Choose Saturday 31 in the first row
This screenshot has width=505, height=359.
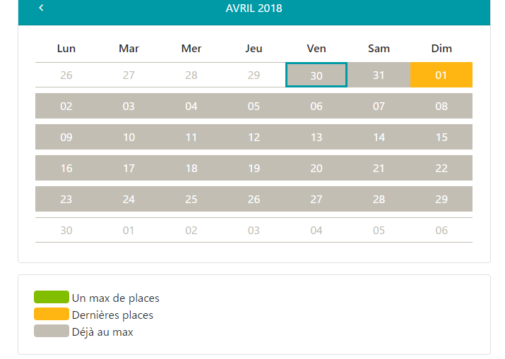[x=379, y=75]
